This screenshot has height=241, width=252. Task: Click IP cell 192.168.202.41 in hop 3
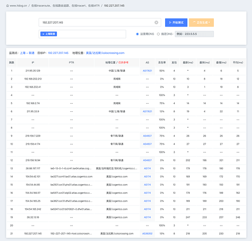point(33,87)
